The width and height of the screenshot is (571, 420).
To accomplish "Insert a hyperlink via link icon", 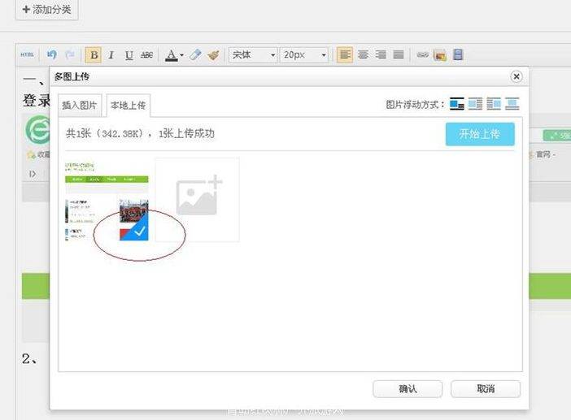I will tap(422, 55).
